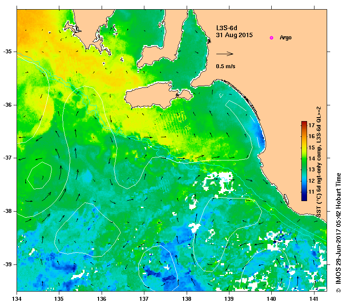345x306 pixels.
Task: Click the '15' colorbar tick label
Action: coord(311,147)
